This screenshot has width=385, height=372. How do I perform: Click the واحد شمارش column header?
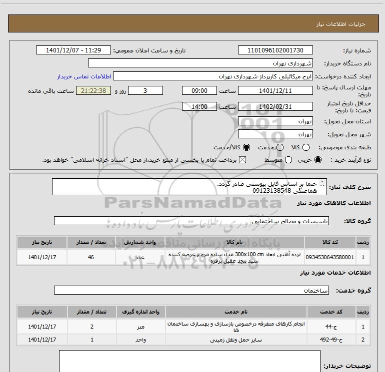point(140,242)
